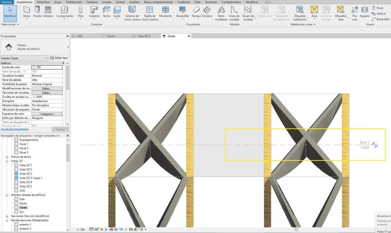Open the Ayuda de propiedades link

pyautogui.click(x=14, y=129)
